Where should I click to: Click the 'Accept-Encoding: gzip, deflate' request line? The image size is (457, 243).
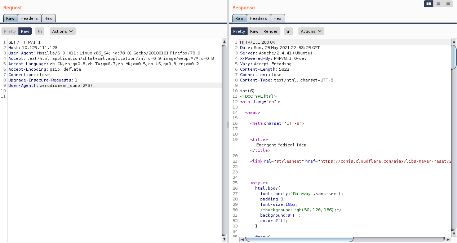(45, 69)
